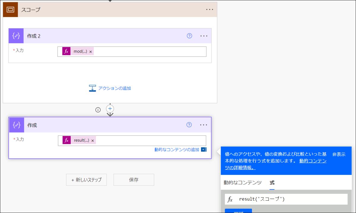Screen dimensions: 356x213
Task: Click the スコープ header title
Action: coord(31,10)
